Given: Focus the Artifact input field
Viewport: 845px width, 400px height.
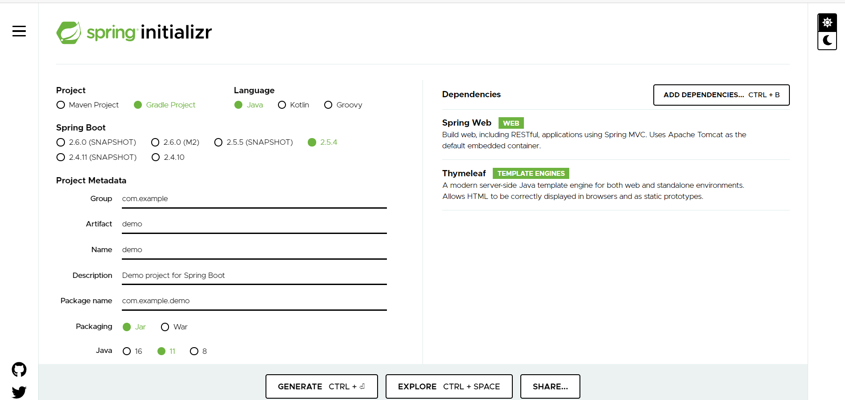Looking at the screenshot, I should pos(254,224).
